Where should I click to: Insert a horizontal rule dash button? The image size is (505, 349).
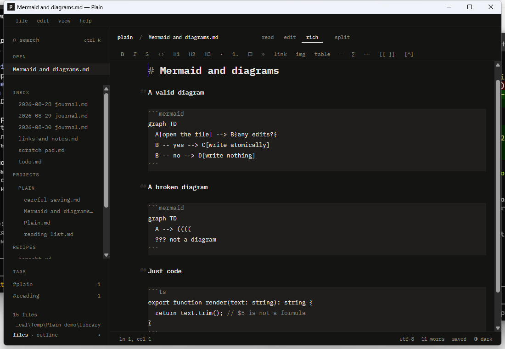pos(341,54)
